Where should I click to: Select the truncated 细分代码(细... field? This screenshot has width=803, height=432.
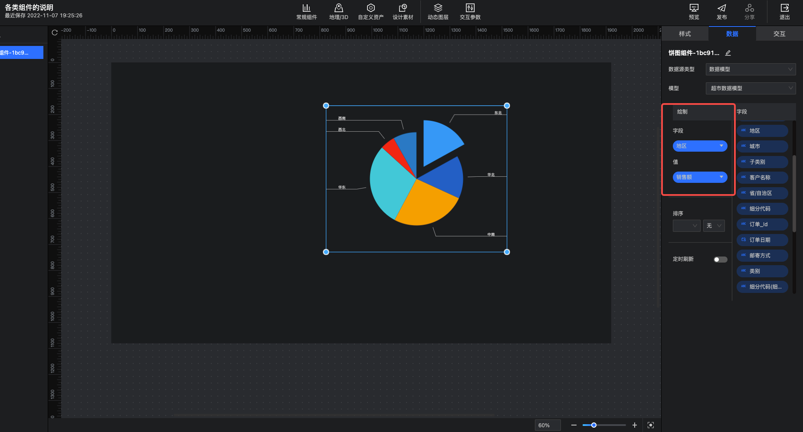762,287
